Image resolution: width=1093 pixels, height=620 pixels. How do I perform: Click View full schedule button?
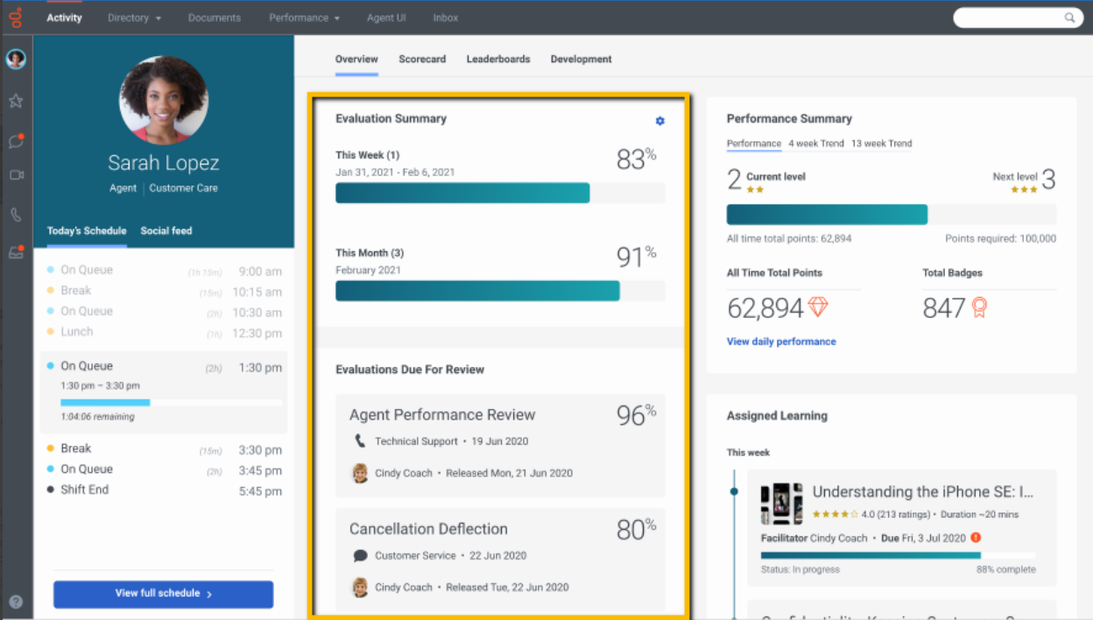click(164, 594)
